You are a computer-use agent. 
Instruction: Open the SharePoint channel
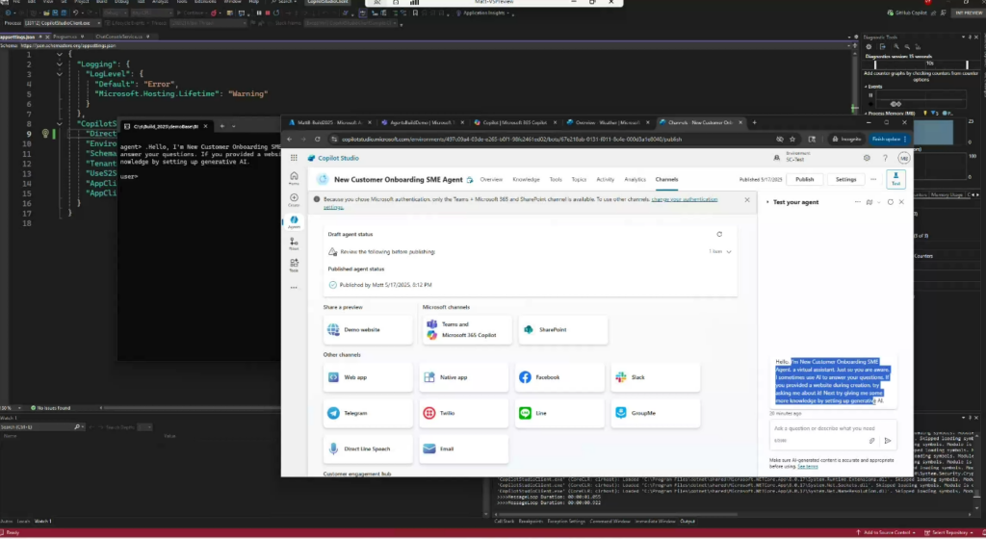(x=562, y=329)
